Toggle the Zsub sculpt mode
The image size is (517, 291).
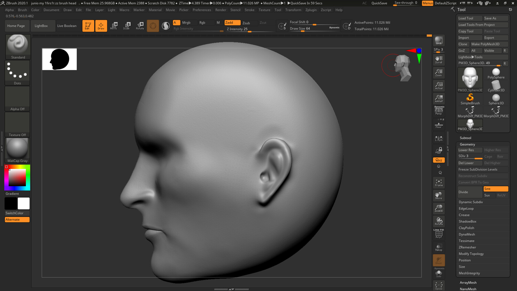(x=246, y=23)
